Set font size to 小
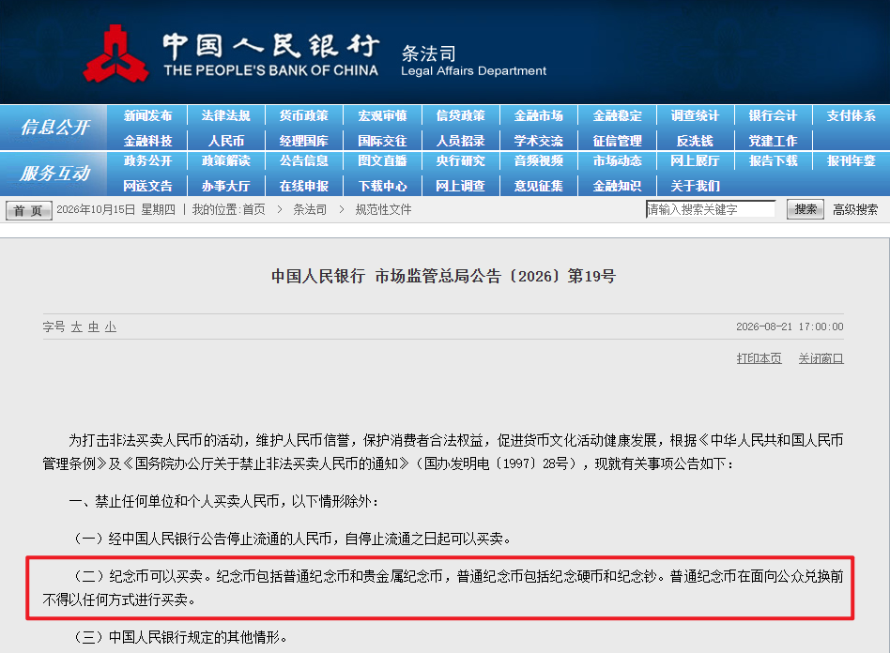890x653 pixels. click(111, 326)
